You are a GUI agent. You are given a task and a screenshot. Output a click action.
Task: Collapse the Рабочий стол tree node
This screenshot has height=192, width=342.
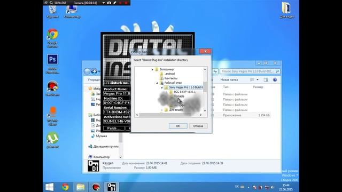157,83
